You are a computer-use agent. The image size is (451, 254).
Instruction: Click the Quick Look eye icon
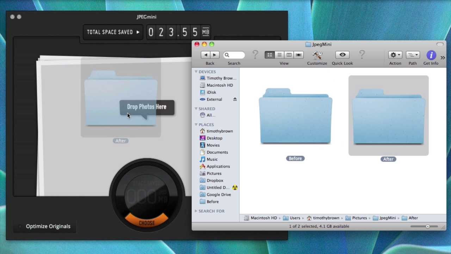pos(342,55)
